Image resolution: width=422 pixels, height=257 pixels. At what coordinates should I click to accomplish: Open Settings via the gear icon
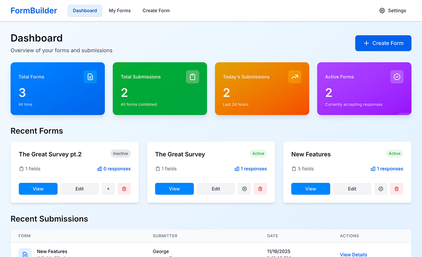382,11
